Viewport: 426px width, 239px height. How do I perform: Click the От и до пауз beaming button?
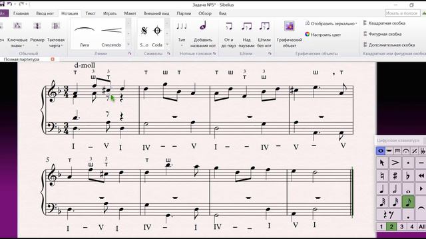pos(228,34)
